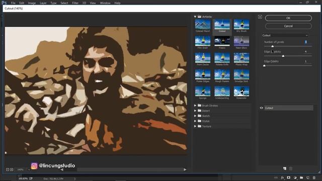Click the OK button
The height and width of the screenshot is (181, 322).
pos(288,18)
